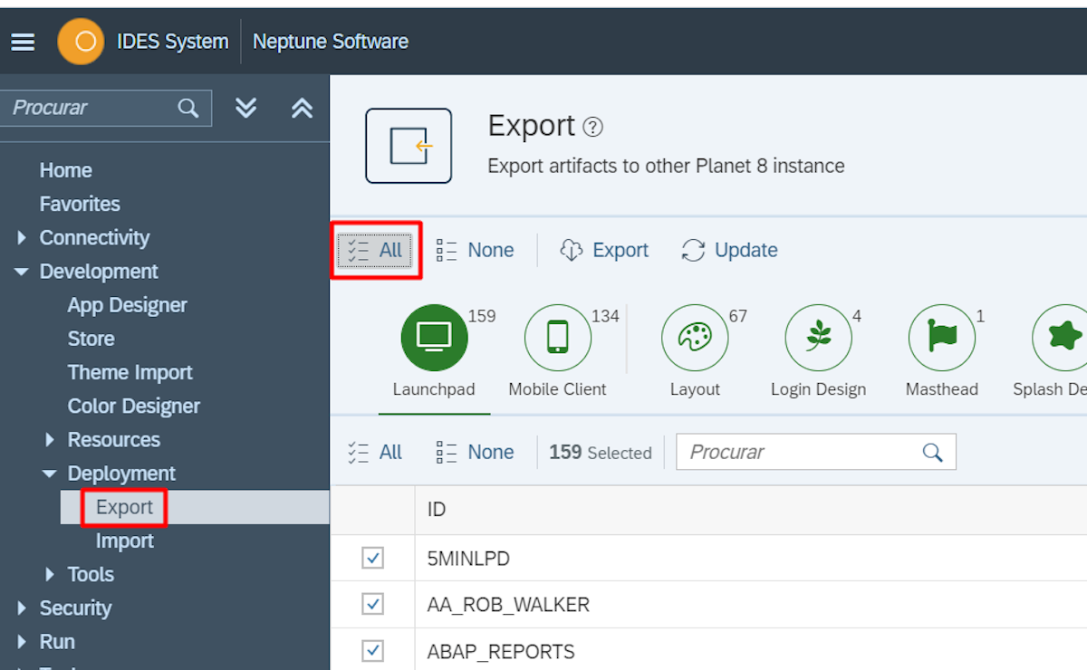
Task: Select Import under Deployment
Action: (124, 541)
